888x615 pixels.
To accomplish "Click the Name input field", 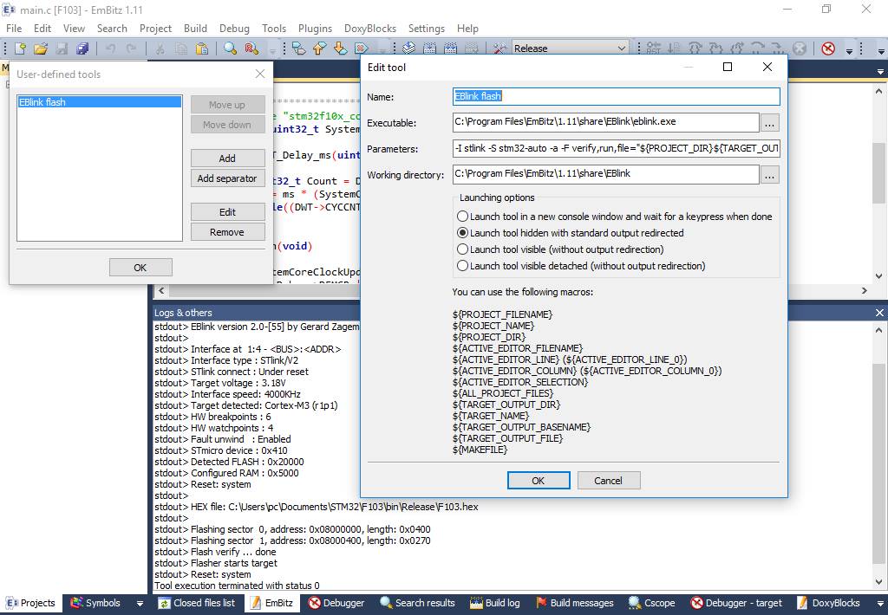I will tap(617, 96).
